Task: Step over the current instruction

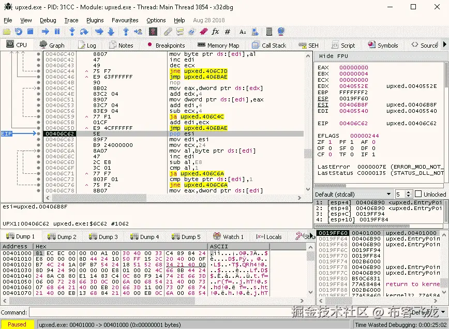Action: coord(84,32)
